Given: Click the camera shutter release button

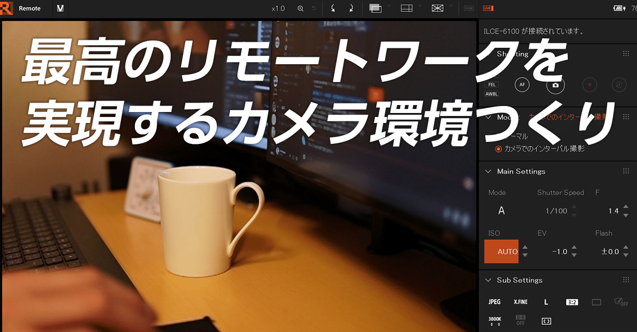Looking at the screenshot, I should pyautogui.click(x=555, y=85).
